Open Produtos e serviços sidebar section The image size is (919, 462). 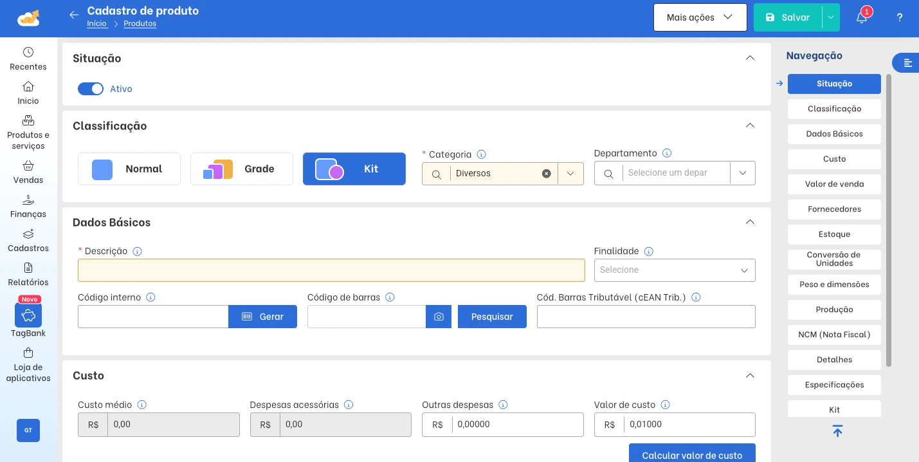pyautogui.click(x=28, y=133)
